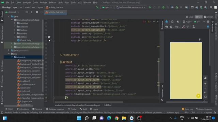218x122 pixels.
Task: Open ic_logout.xml drawable file
Action: pyautogui.click(x=25, y=101)
